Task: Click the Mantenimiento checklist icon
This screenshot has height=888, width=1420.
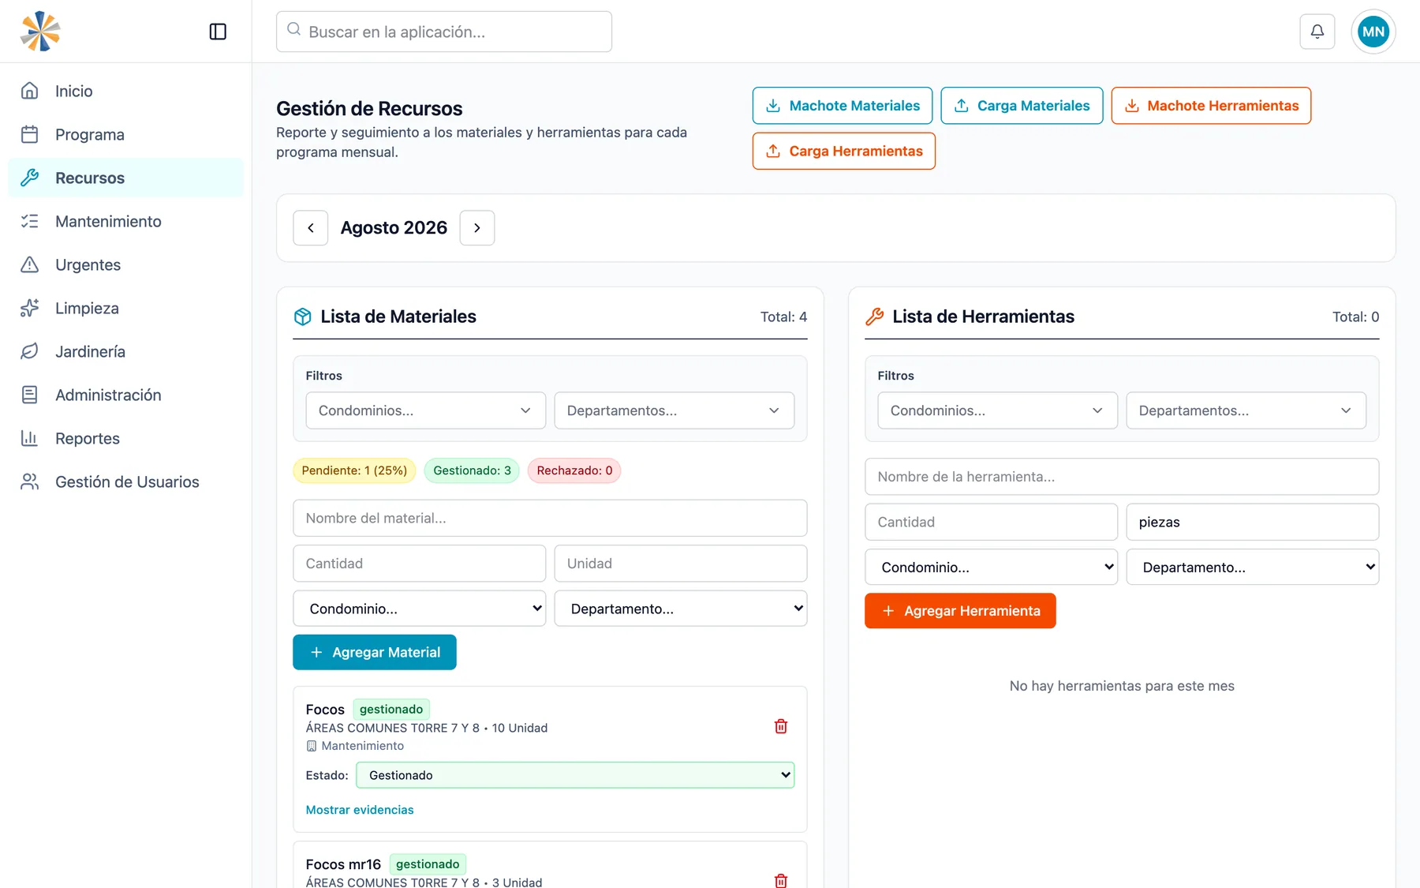Action: 30,221
